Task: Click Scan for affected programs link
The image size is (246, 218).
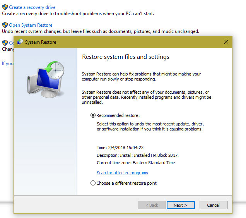Action: [122, 173]
